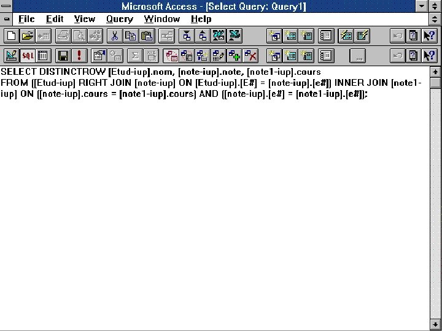The height and width of the screenshot is (331, 442).
Task: Click '[Etud-iup].nom,' in the SELECT line
Action: coord(142,72)
